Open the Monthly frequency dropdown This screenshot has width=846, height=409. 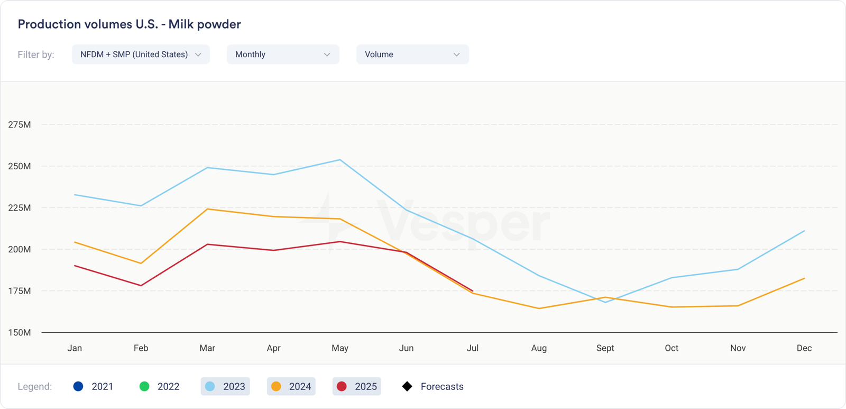[x=283, y=54]
